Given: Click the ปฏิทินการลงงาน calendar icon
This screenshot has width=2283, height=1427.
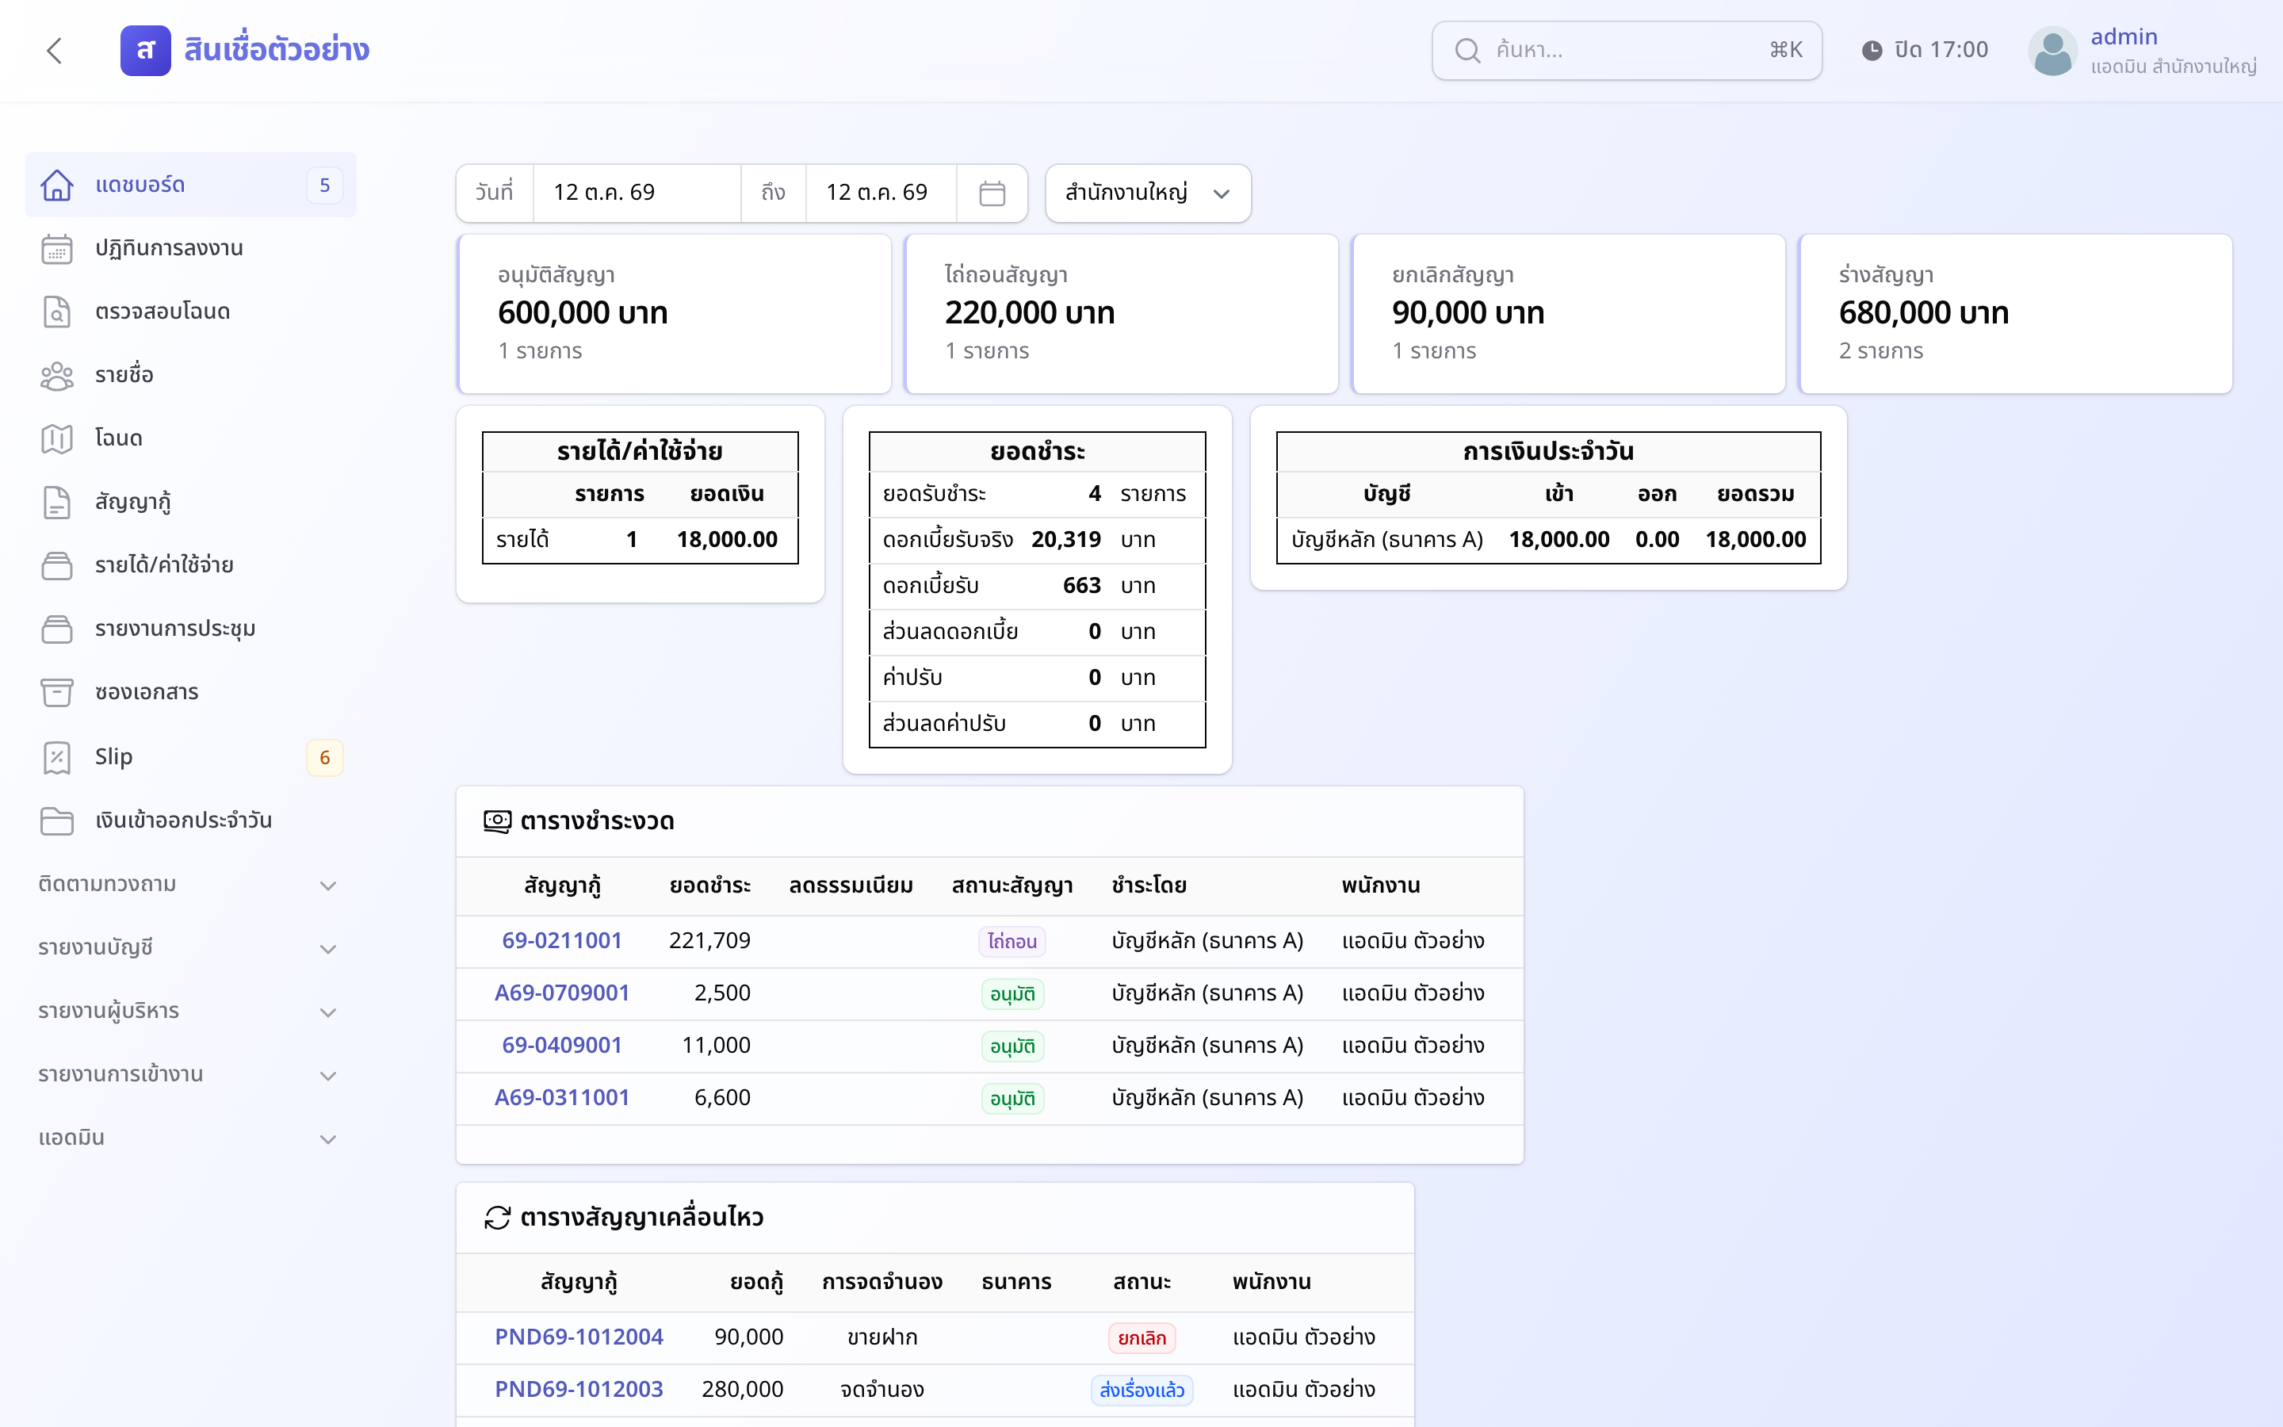Looking at the screenshot, I should click(x=56, y=248).
